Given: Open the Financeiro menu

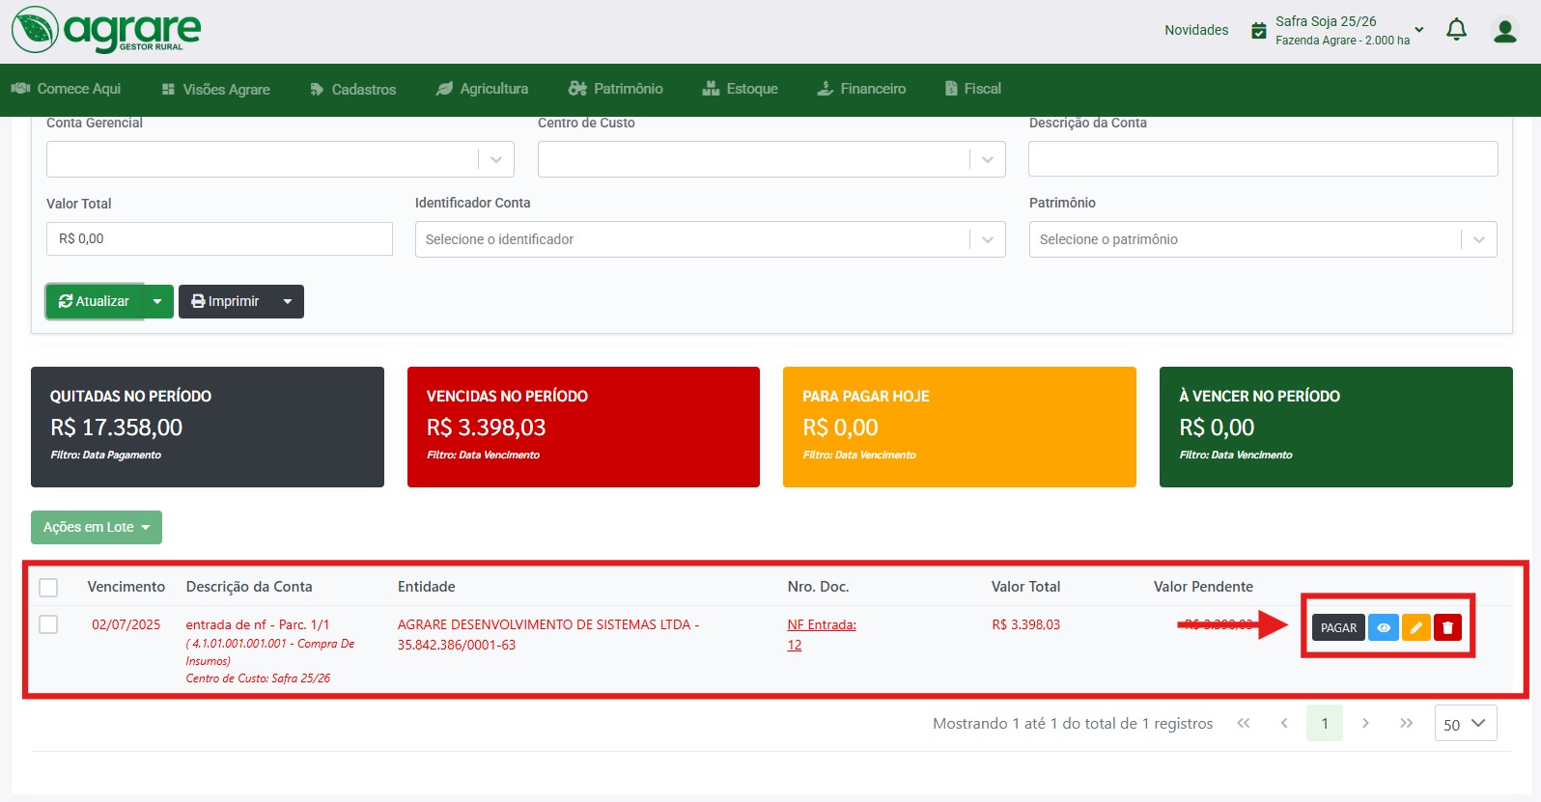Looking at the screenshot, I should [861, 89].
